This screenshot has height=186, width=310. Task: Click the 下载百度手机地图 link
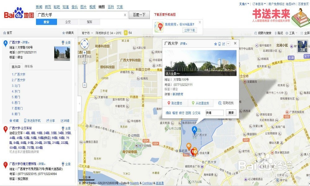point(165,15)
